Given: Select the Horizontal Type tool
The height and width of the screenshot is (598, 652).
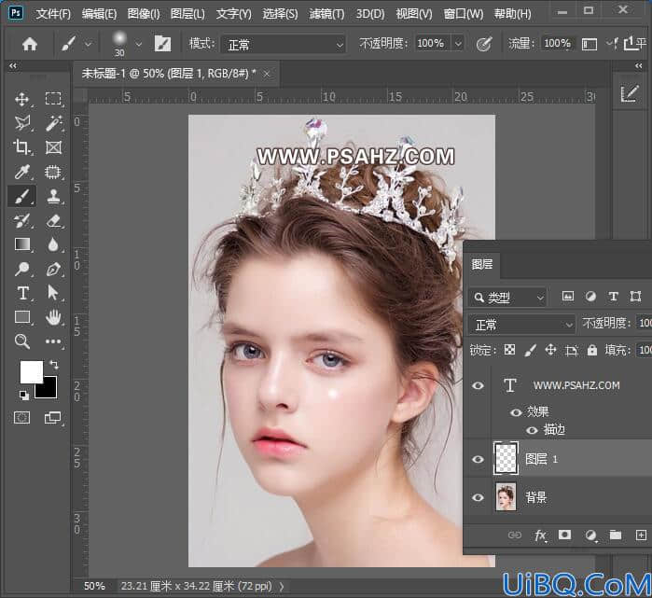Looking at the screenshot, I should [x=22, y=293].
